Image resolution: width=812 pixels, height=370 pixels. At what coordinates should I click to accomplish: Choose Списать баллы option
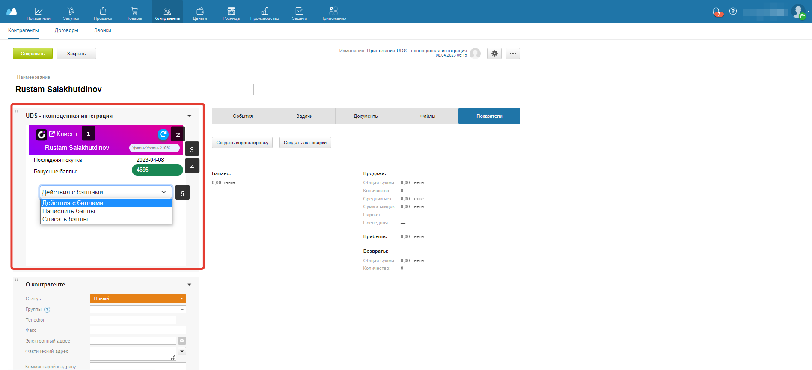[x=65, y=219]
